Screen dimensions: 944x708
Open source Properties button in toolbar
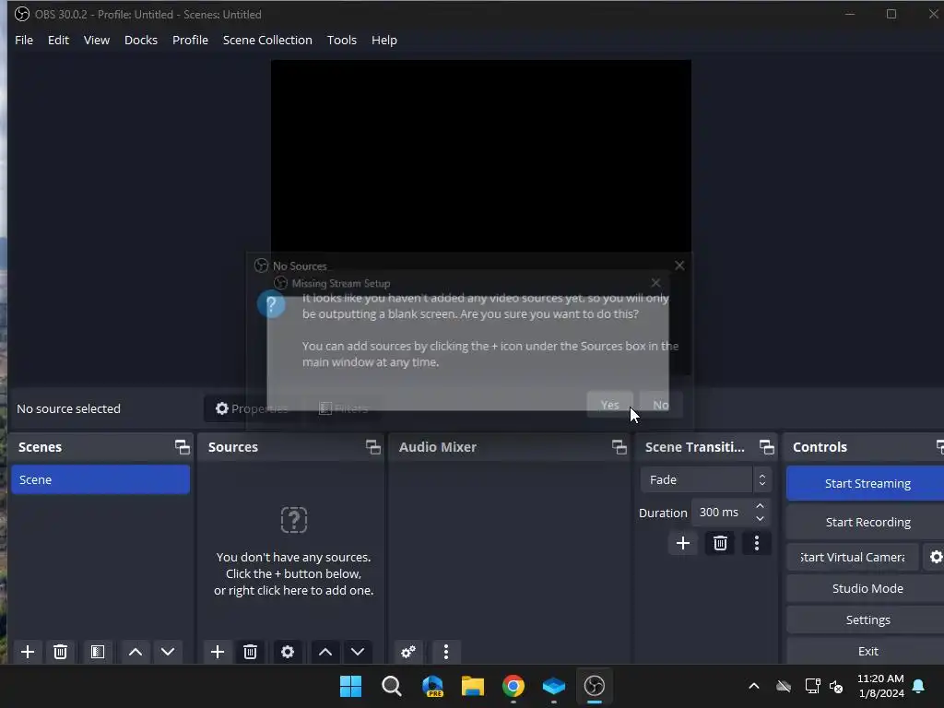coord(252,408)
